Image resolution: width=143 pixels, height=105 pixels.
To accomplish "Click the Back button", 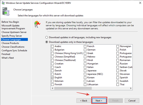I will 84,101.
